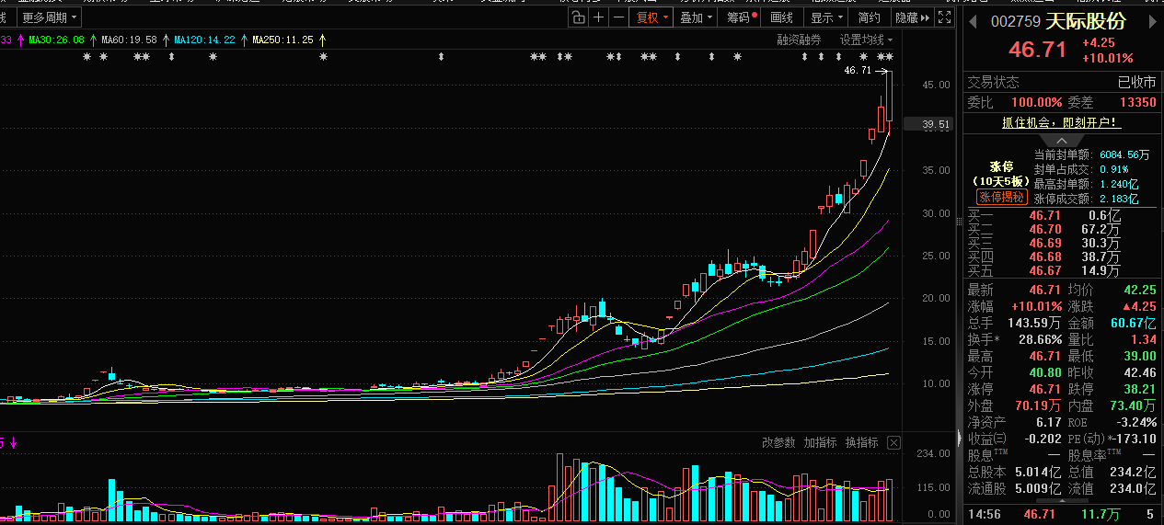Screen dimensions: 1164x525
Task: Click the 涨停 (10天5板) label
Action: 1001,174
